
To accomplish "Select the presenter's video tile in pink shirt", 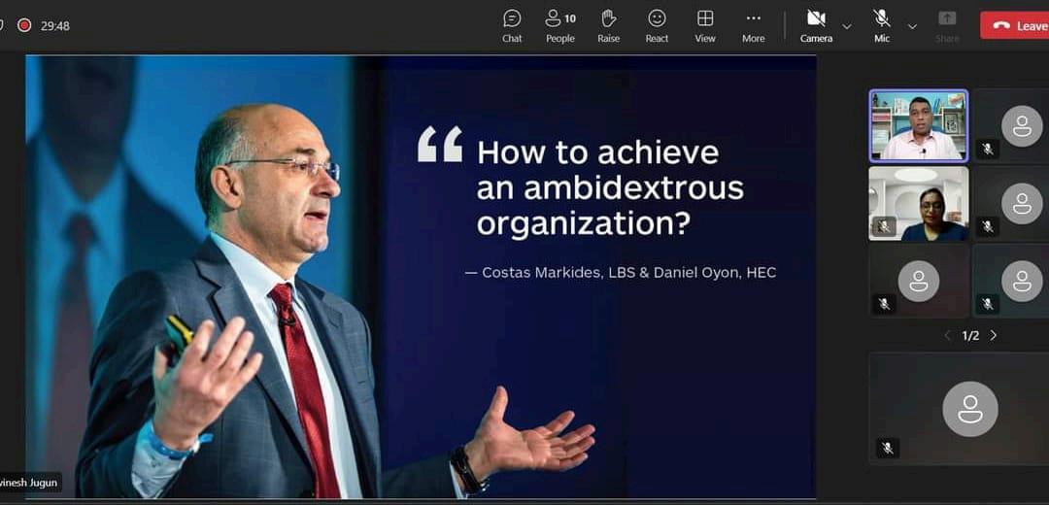I will 919,125.
